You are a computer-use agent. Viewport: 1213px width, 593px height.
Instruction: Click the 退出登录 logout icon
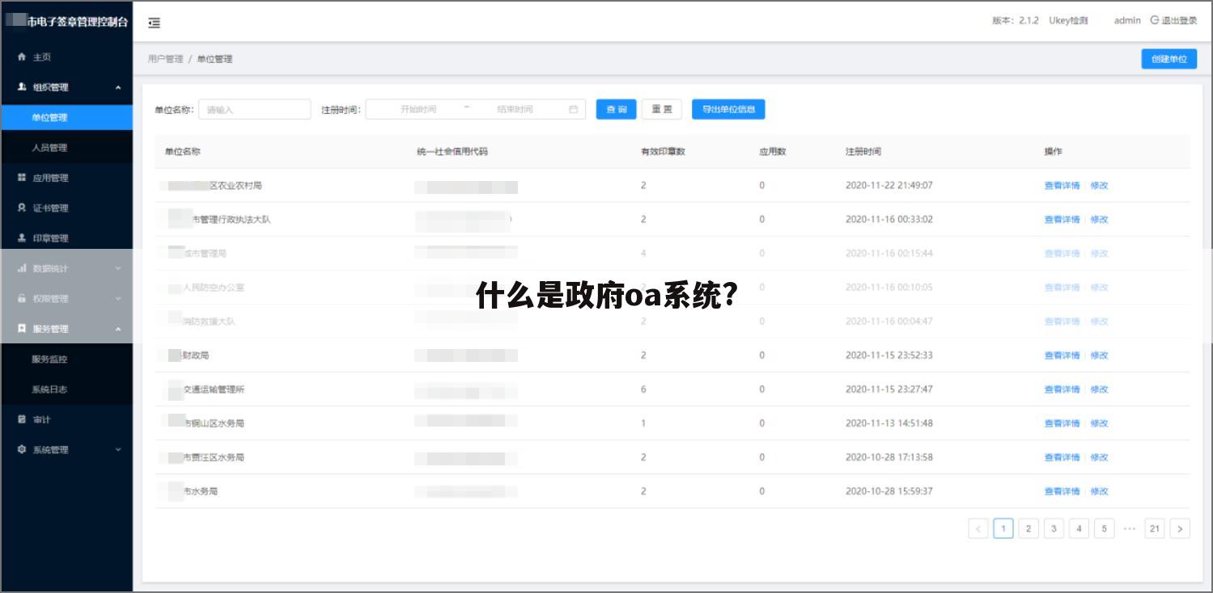tap(1155, 21)
